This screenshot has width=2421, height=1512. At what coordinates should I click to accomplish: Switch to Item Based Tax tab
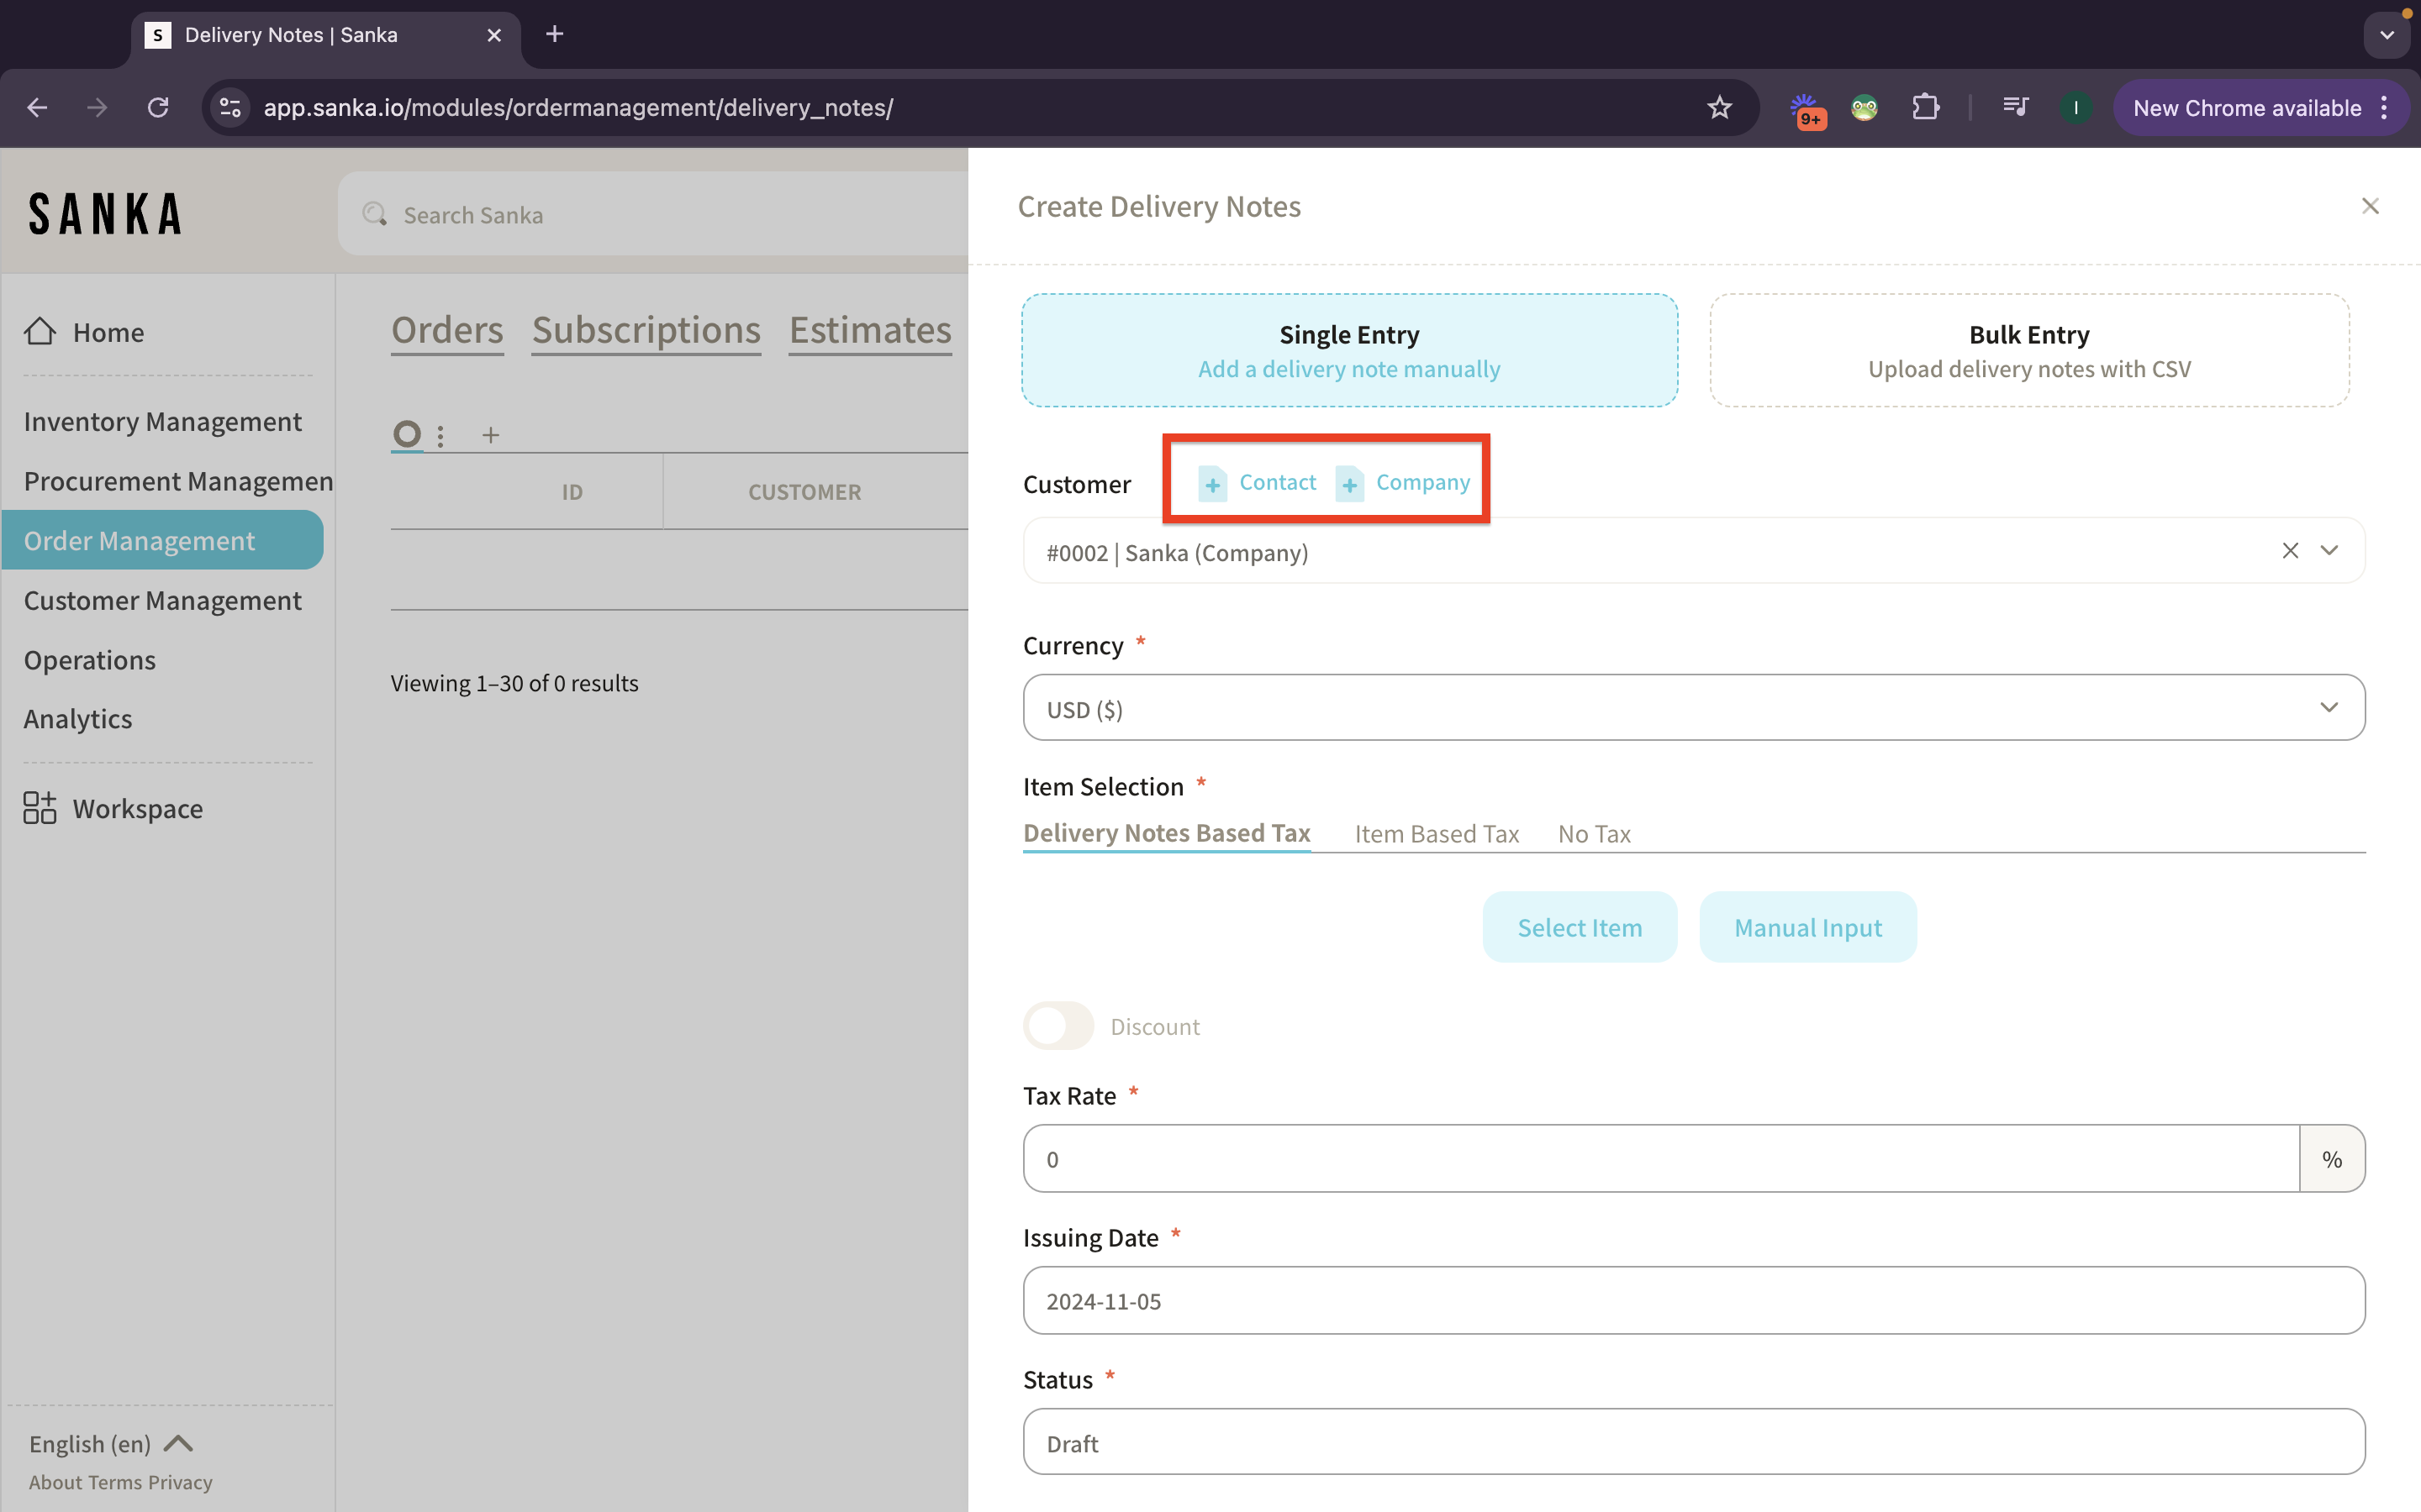(x=1437, y=834)
